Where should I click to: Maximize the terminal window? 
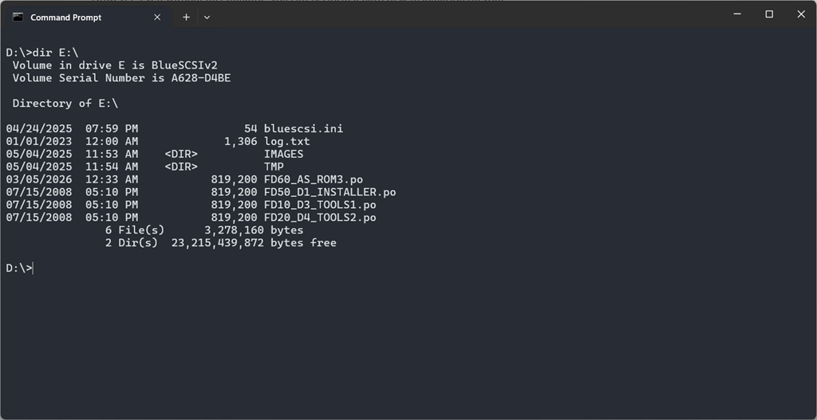pyautogui.click(x=769, y=14)
